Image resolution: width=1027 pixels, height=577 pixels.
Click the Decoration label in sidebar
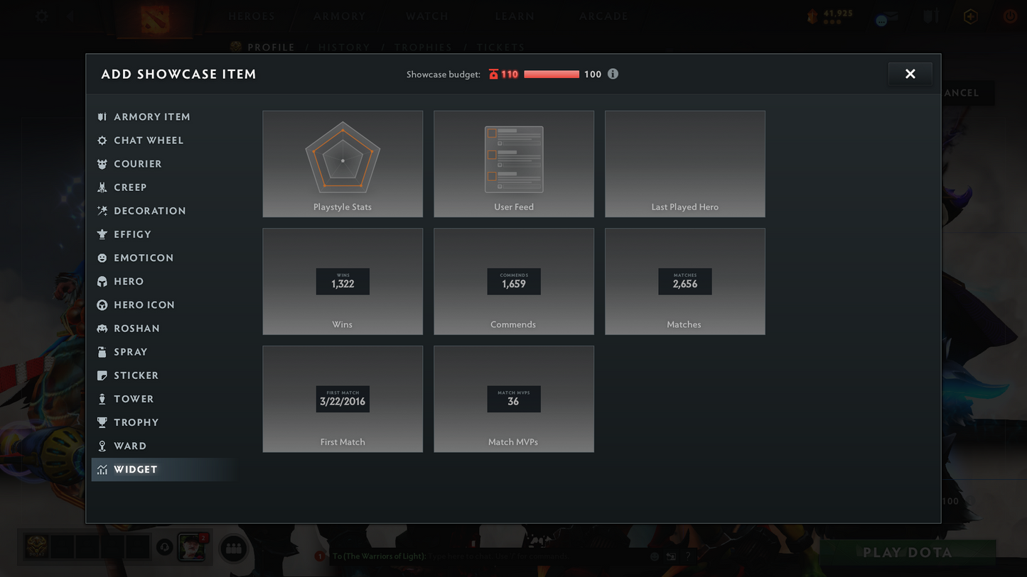pos(150,211)
